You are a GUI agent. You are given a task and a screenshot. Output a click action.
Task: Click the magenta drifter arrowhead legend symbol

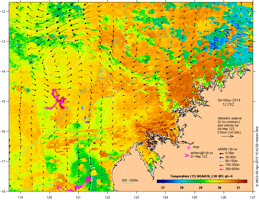tap(187, 155)
